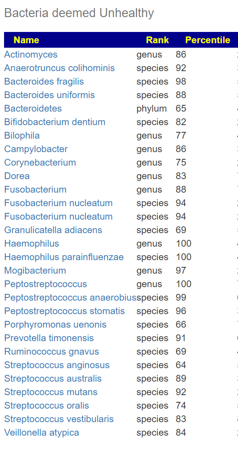This screenshot has width=238, height=455.
Task: Open Streptococcus mutans link
Action: point(51,392)
